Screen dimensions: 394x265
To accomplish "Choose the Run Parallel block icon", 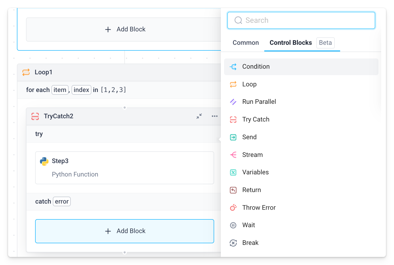I will tap(233, 102).
